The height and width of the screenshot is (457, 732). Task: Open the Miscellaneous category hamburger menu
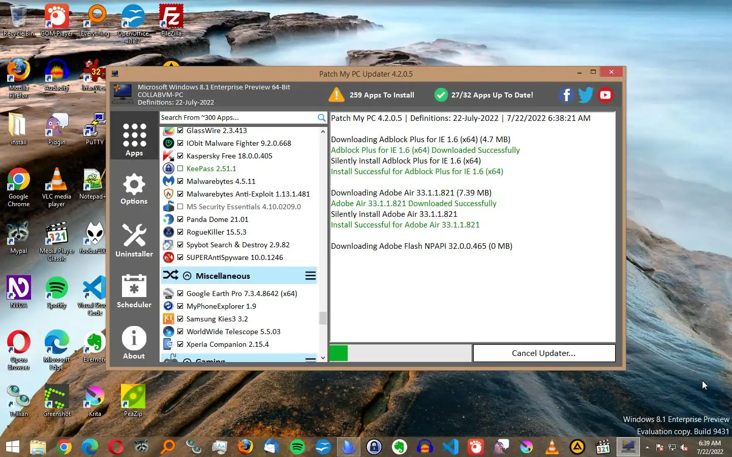[310, 276]
